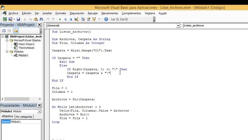Click the Paste toolbar icon
248x140 pixels.
36,19
